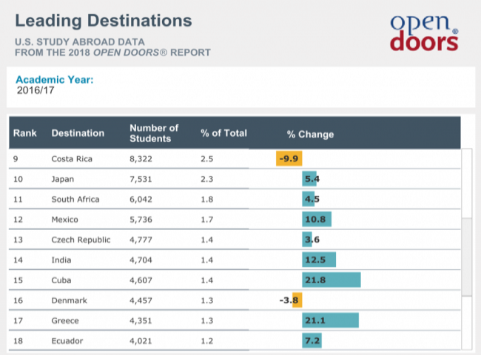The image size is (481, 355).
Task: Click the student count 5,736
Action: coord(141,220)
